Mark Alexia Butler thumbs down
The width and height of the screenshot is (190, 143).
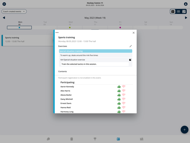124,95
